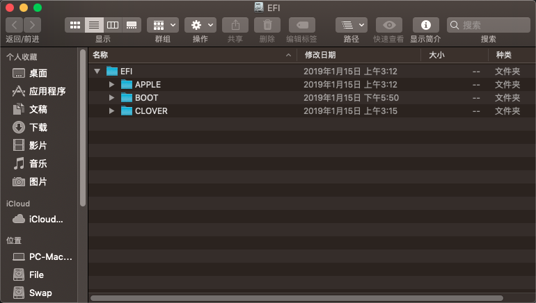Expand the APPLE folder triangle
The image size is (536, 303).
click(x=111, y=84)
